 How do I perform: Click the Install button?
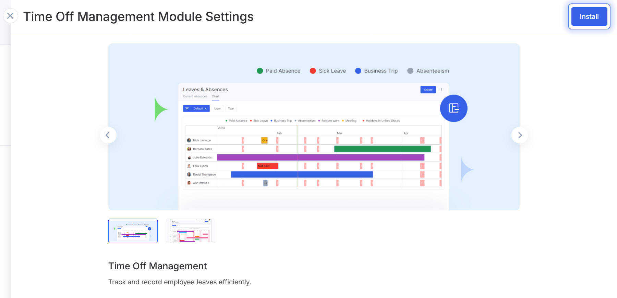pos(589,16)
